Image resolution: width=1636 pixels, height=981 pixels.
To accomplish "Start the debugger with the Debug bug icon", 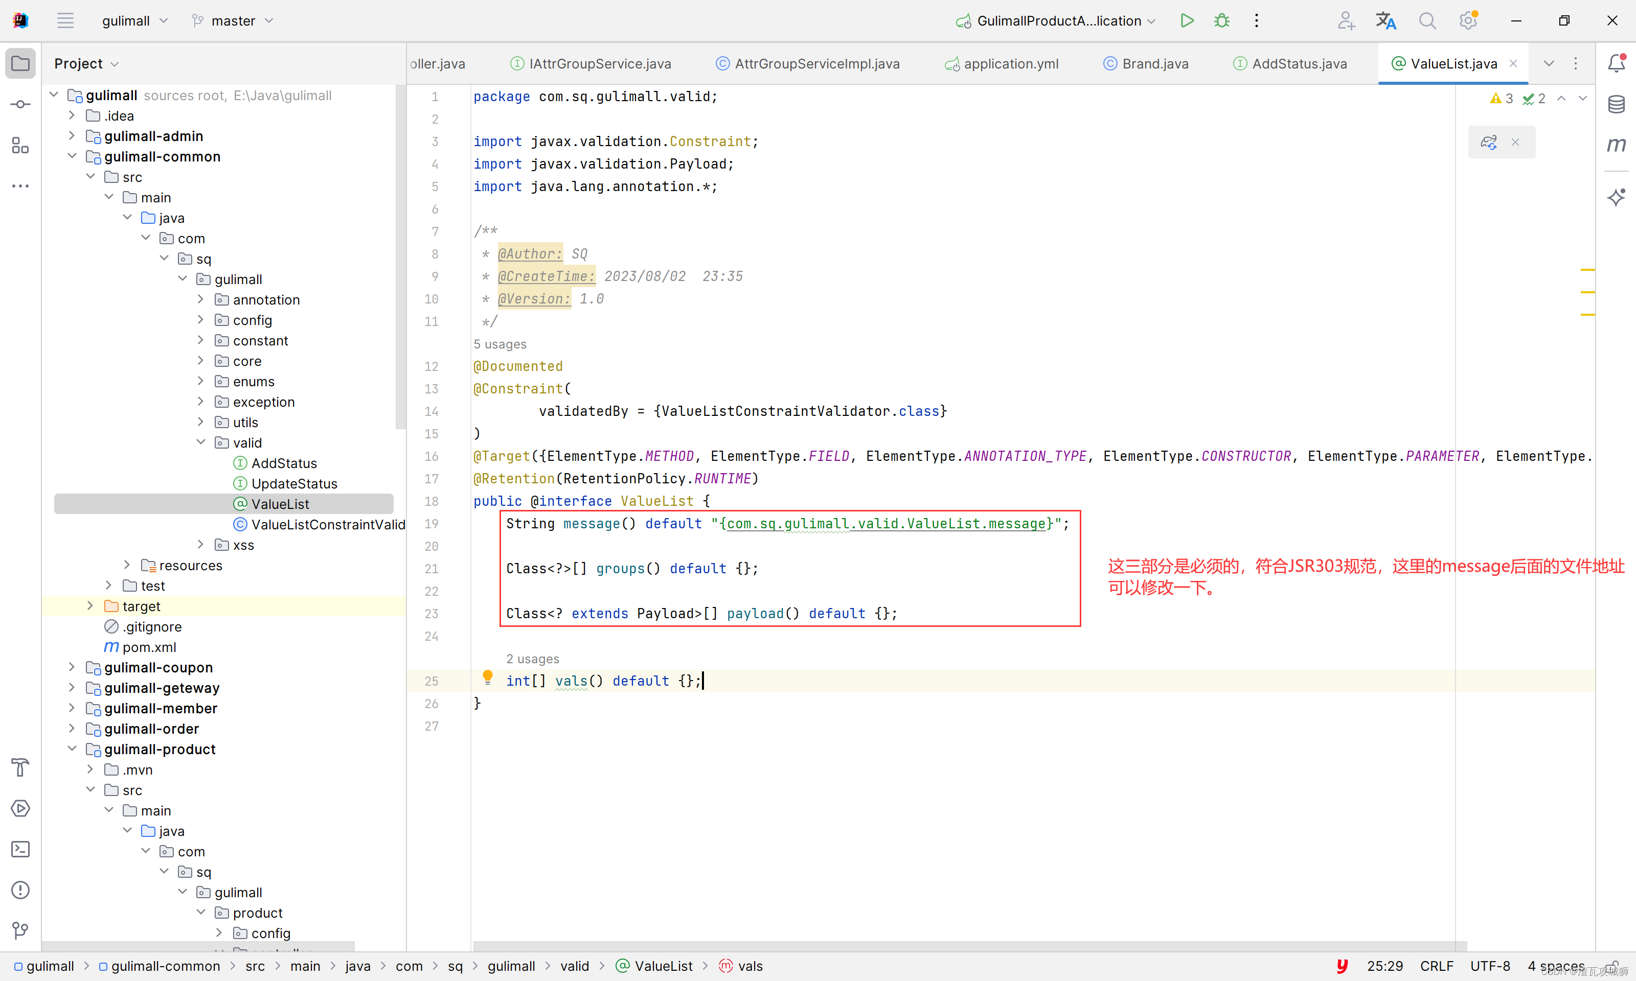I will coord(1221,20).
